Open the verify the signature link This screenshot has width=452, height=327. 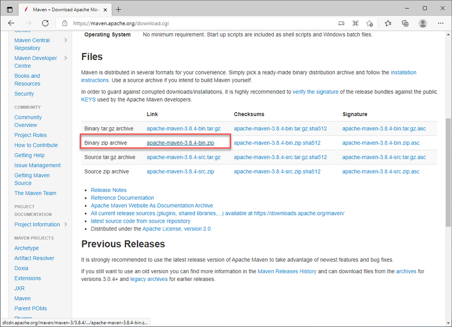(x=315, y=92)
